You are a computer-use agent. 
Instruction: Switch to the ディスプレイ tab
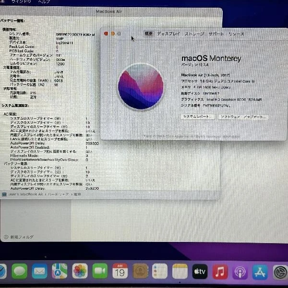click(x=168, y=34)
